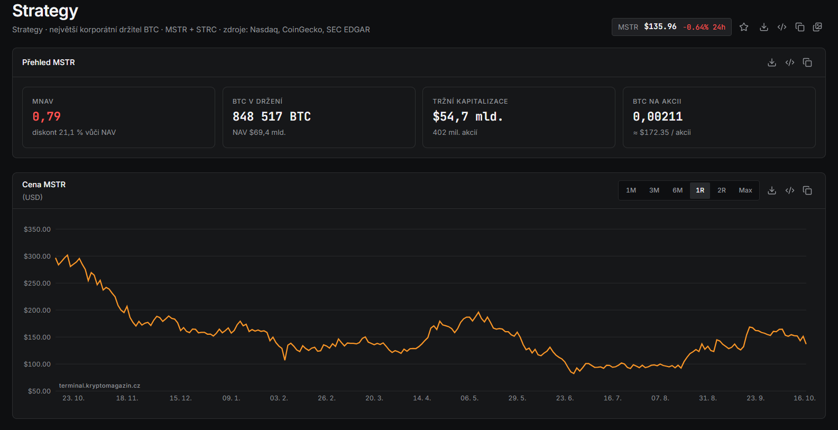The width and height of the screenshot is (838, 430).
Task: Copy the Cena MSTR chart
Action: [x=807, y=190]
